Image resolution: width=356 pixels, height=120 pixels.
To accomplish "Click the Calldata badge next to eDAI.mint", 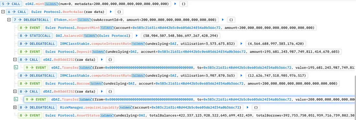I will (51, 4).
